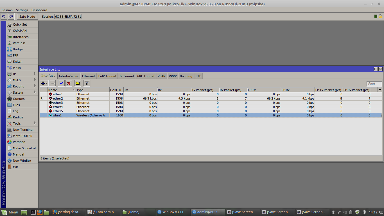Open New Terminal in sidebar
384x216 pixels.
22,130
